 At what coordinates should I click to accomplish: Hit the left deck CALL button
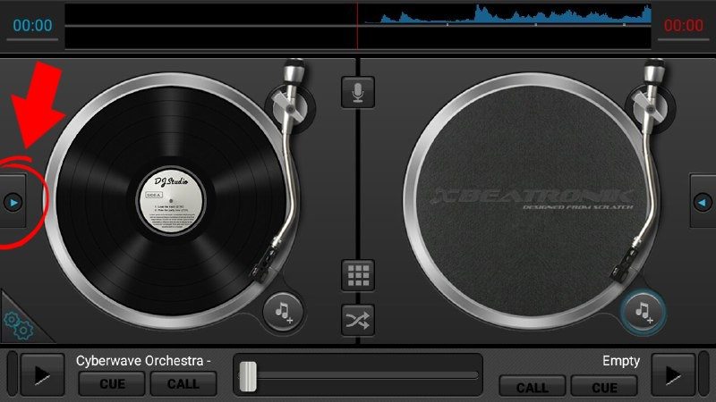183,384
